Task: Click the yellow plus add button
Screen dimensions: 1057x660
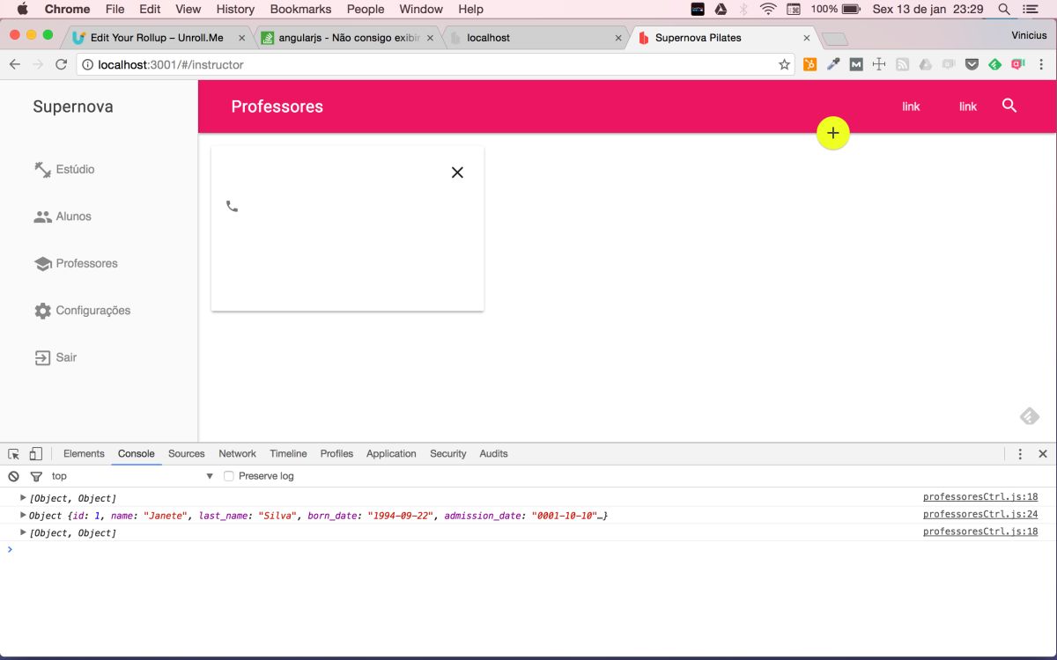Action: click(833, 133)
